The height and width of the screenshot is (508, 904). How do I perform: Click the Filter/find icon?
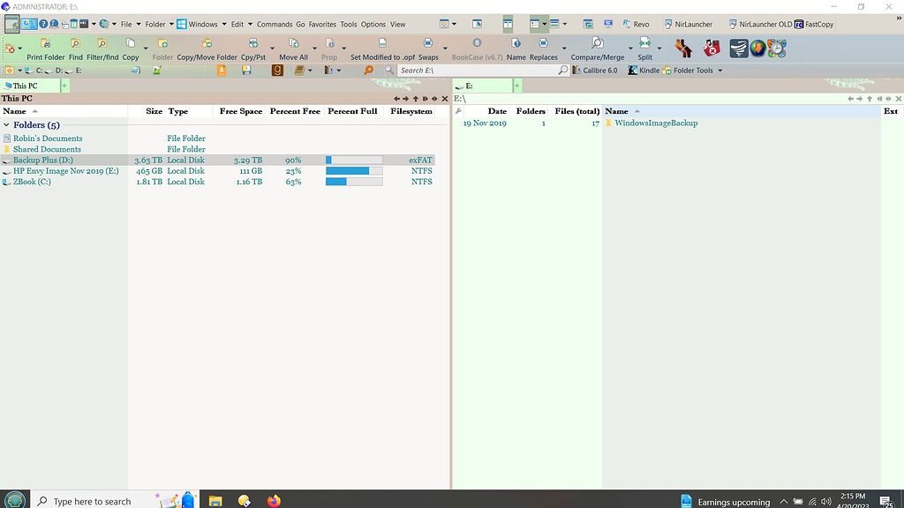[100, 42]
